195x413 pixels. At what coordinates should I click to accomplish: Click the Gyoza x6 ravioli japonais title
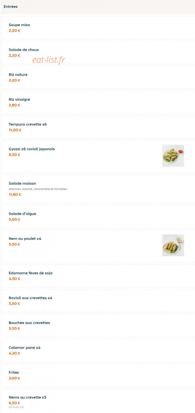(x=32, y=149)
